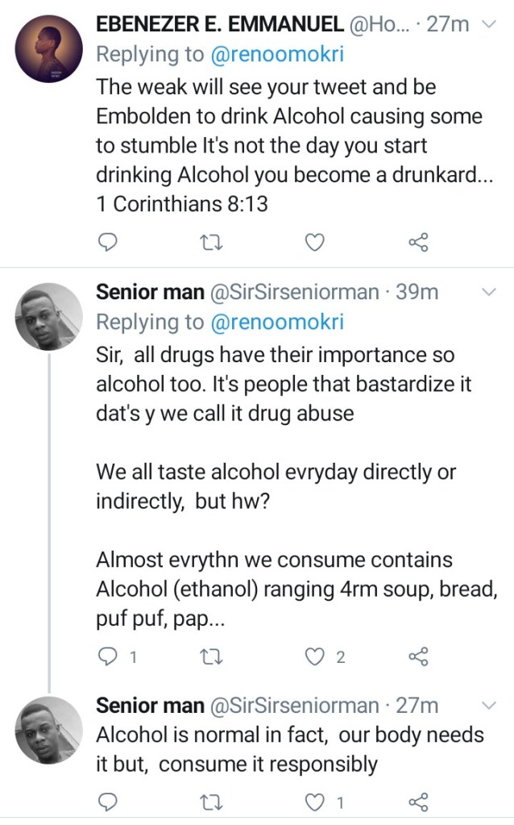The height and width of the screenshot is (825, 514).
Task: Retweet Ebenezer E. Emmanuel's tweet
Action: coord(209,241)
